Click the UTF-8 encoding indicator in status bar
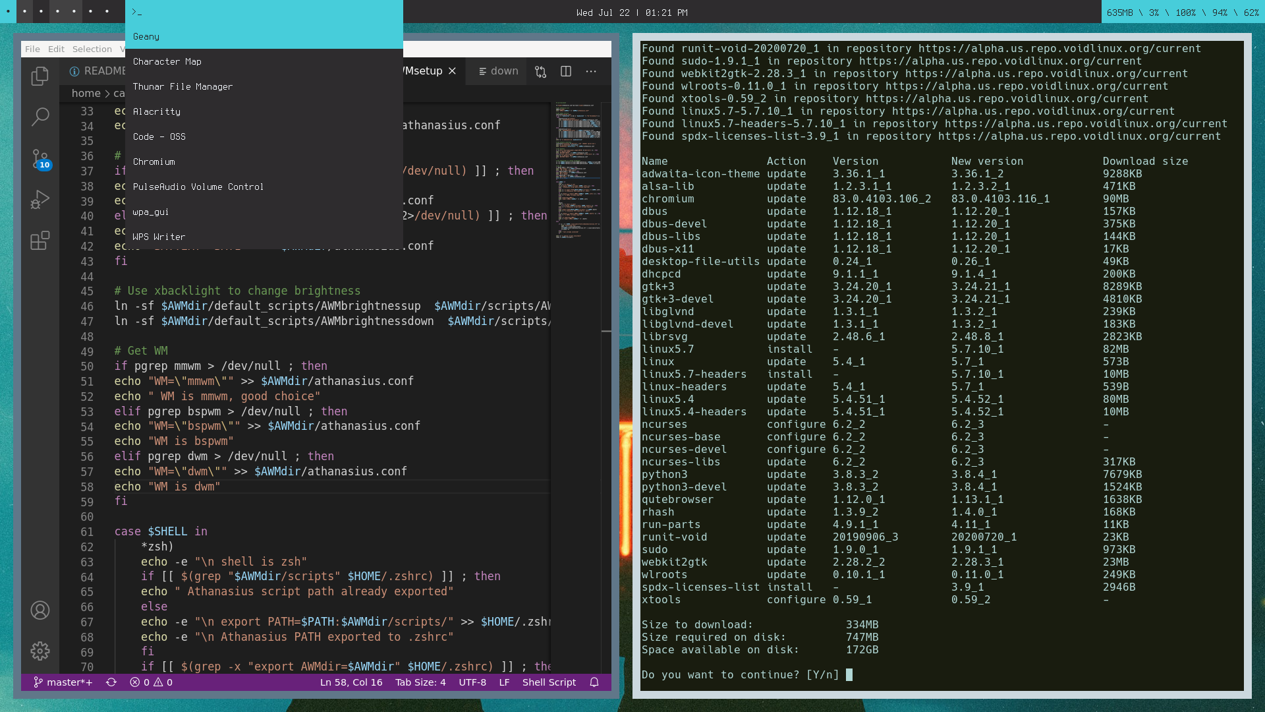The image size is (1265, 712). click(x=472, y=682)
